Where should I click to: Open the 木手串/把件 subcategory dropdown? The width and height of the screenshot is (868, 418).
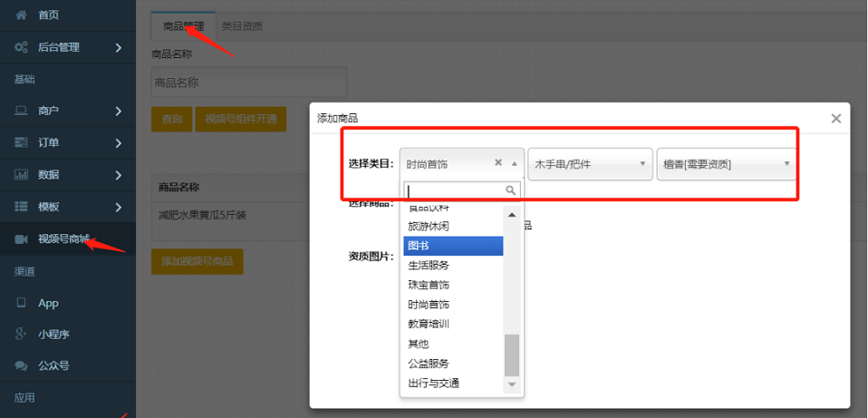coord(590,164)
